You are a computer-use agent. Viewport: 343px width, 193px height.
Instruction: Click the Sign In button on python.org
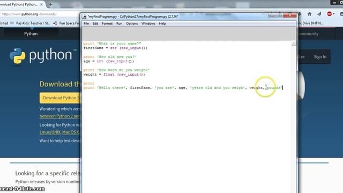pyautogui.click(x=320, y=57)
